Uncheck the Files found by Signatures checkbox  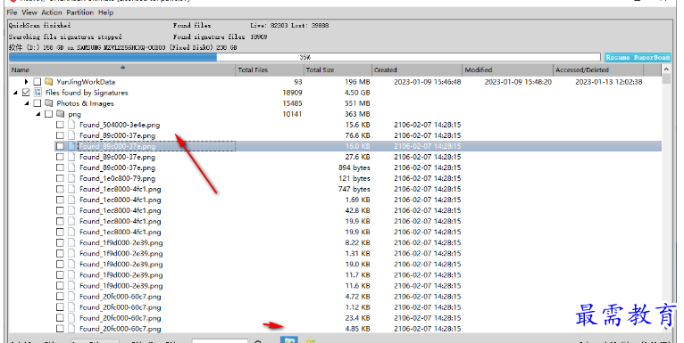tap(26, 93)
